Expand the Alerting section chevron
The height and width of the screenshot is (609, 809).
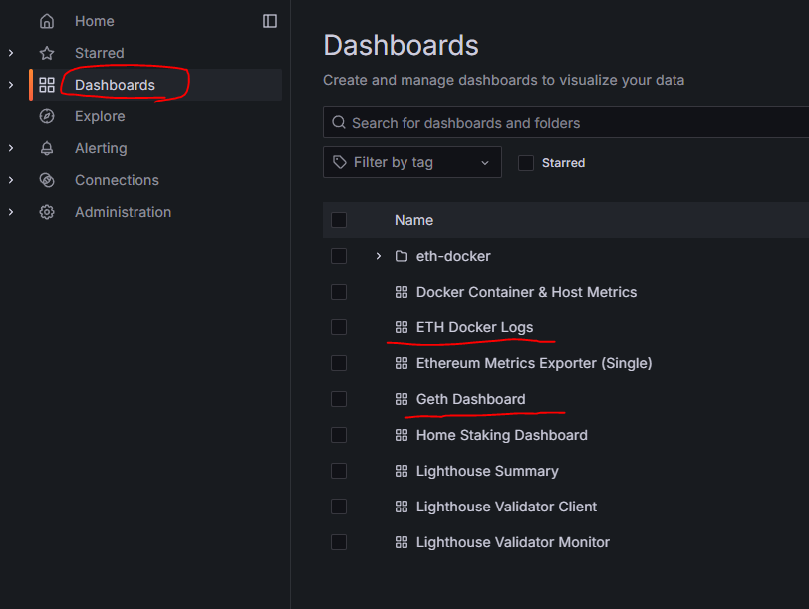11,148
